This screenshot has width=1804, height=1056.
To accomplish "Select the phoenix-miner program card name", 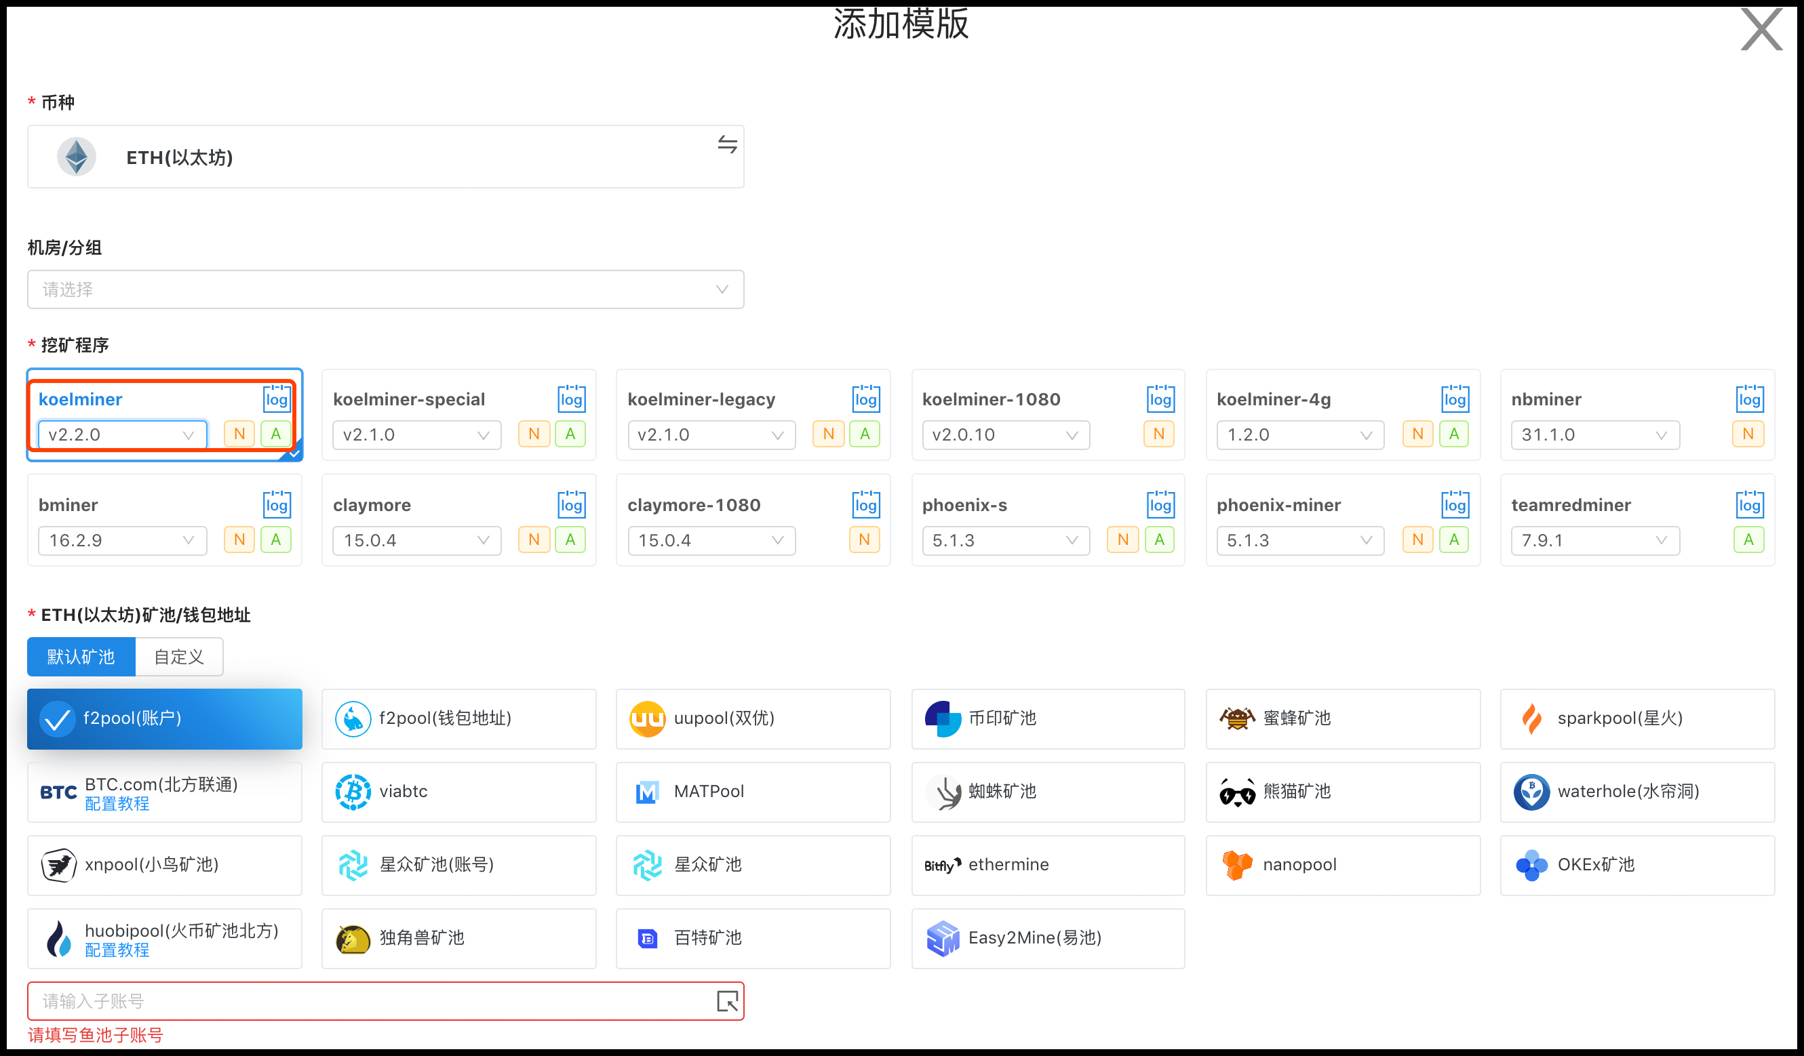I will pyautogui.click(x=1278, y=505).
